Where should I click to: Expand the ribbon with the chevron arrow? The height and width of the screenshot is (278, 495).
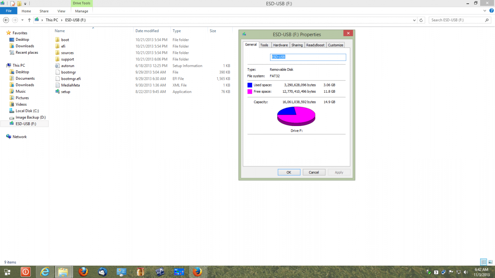pos(485,11)
